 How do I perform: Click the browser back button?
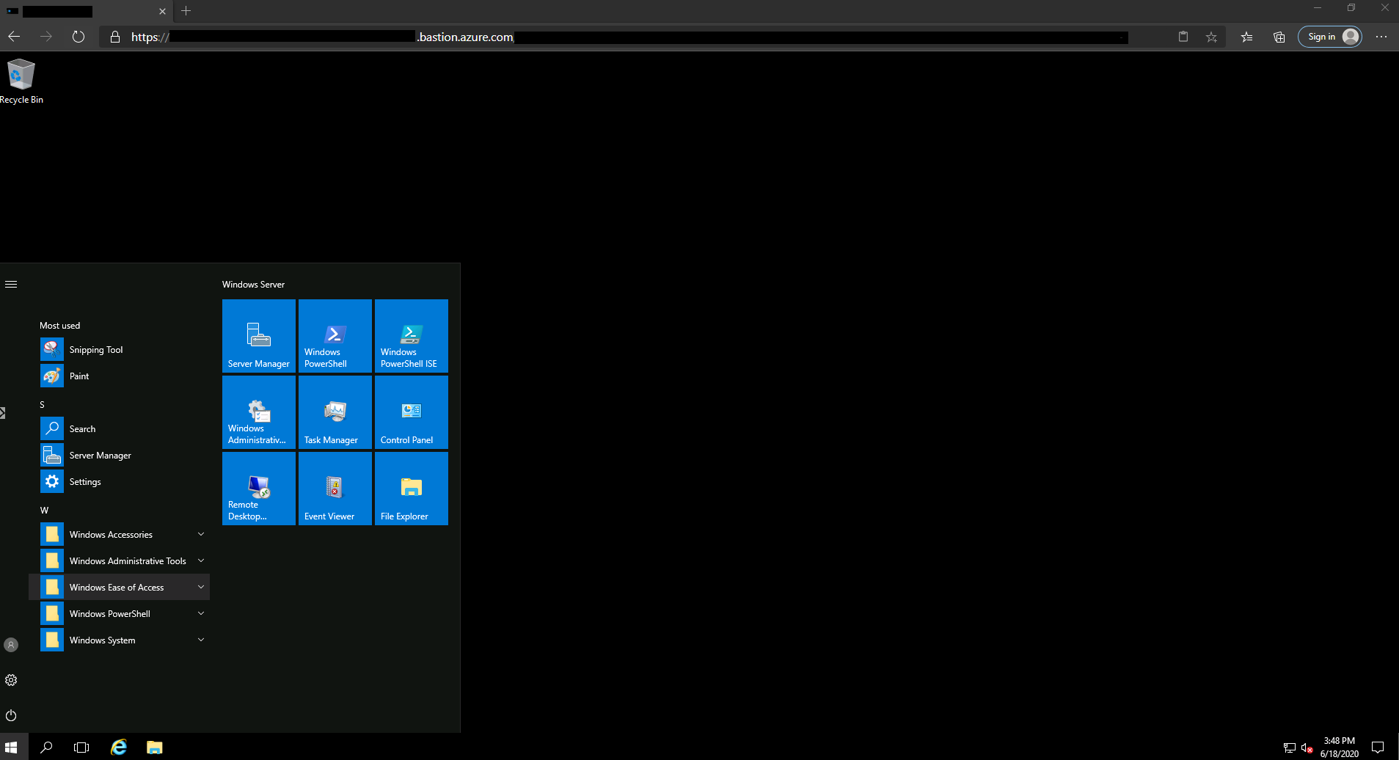pyautogui.click(x=14, y=37)
